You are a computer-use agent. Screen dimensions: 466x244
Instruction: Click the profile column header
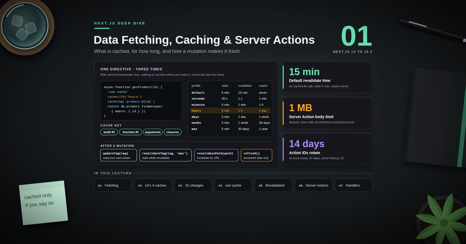click(196, 86)
